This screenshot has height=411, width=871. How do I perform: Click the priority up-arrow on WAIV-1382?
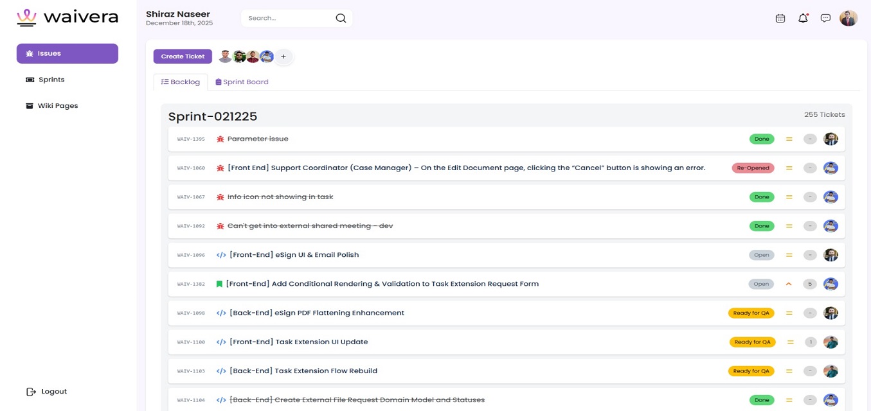click(x=789, y=284)
